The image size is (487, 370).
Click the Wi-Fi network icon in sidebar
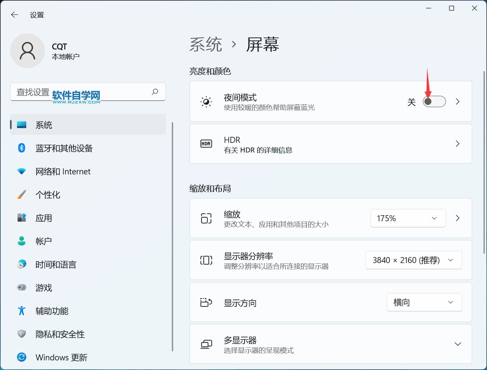(x=22, y=171)
